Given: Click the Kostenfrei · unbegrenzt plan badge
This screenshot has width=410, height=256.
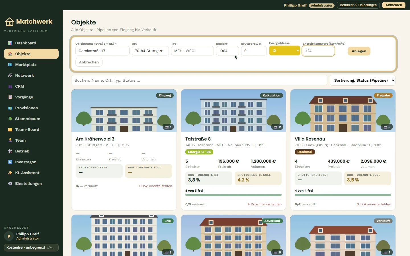Looking at the screenshot, I should [x=31, y=247].
